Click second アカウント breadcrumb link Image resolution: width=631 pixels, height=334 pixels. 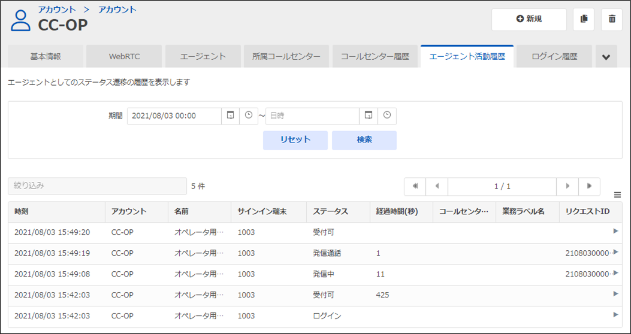click(x=117, y=9)
